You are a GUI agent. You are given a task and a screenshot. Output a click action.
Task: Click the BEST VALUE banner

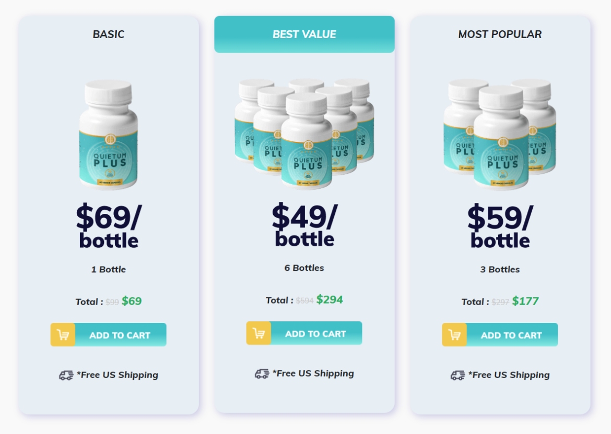coord(304,34)
